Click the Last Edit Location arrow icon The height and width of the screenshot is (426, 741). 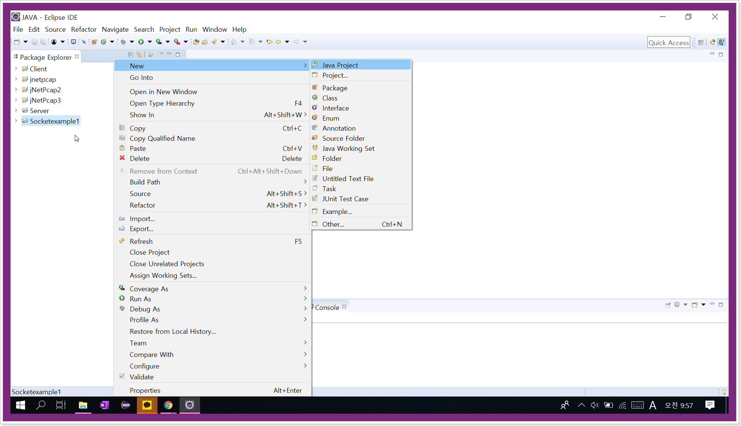(269, 42)
